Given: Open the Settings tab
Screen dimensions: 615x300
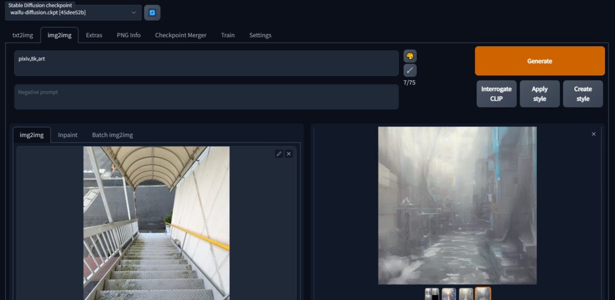Looking at the screenshot, I should (260, 35).
